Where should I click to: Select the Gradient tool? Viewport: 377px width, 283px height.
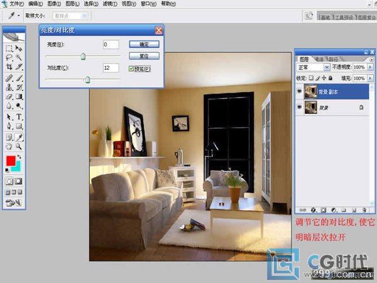[19, 96]
